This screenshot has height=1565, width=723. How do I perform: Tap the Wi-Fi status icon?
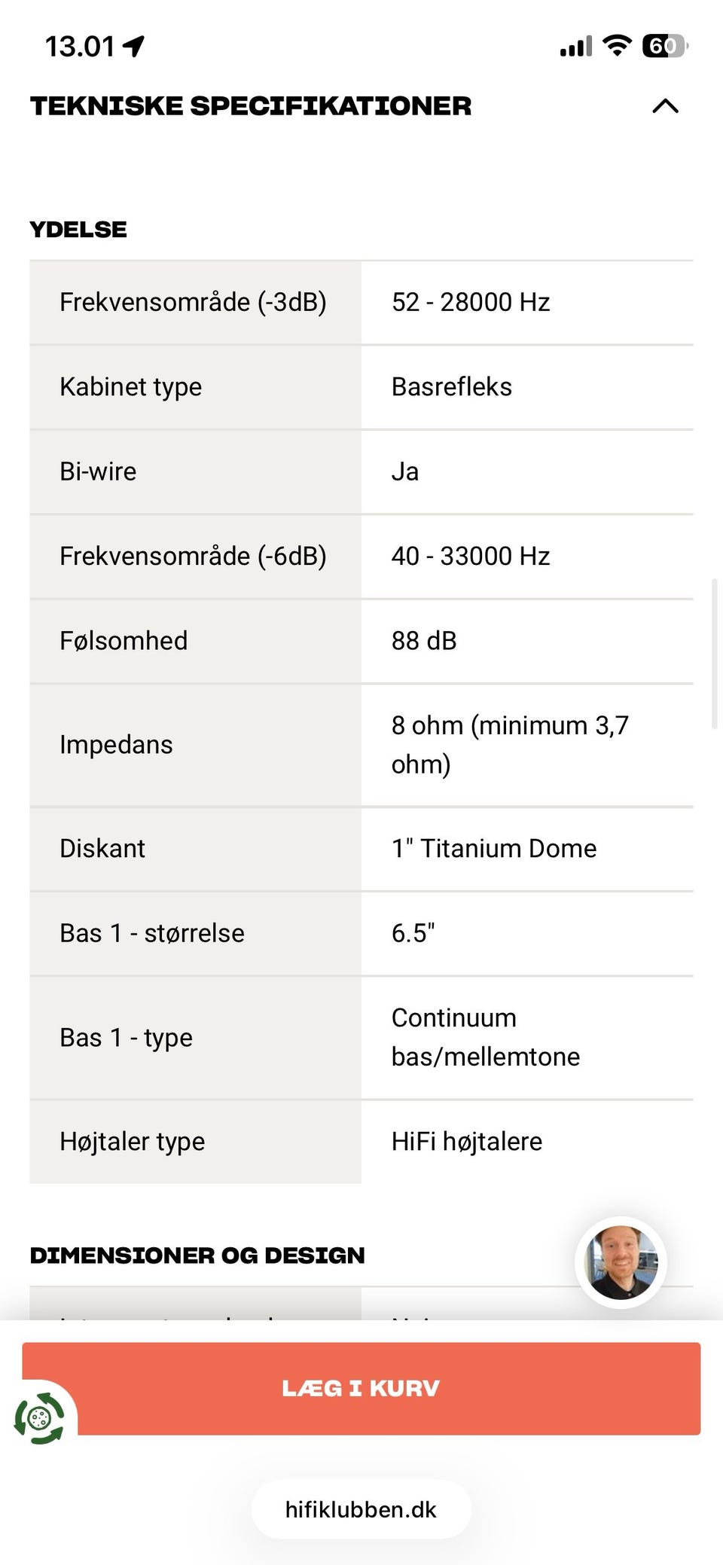click(617, 46)
